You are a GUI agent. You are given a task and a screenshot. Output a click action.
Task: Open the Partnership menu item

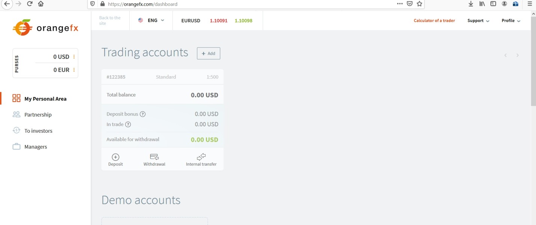tap(38, 115)
